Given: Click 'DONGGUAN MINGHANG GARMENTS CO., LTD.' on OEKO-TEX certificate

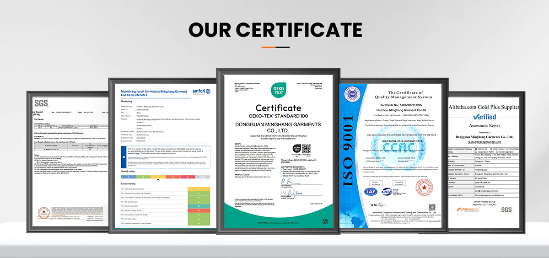Looking at the screenshot, I should click(x=278, y=128).
